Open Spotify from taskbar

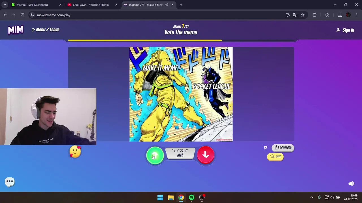pyautogui.click(x=191, y=197)
